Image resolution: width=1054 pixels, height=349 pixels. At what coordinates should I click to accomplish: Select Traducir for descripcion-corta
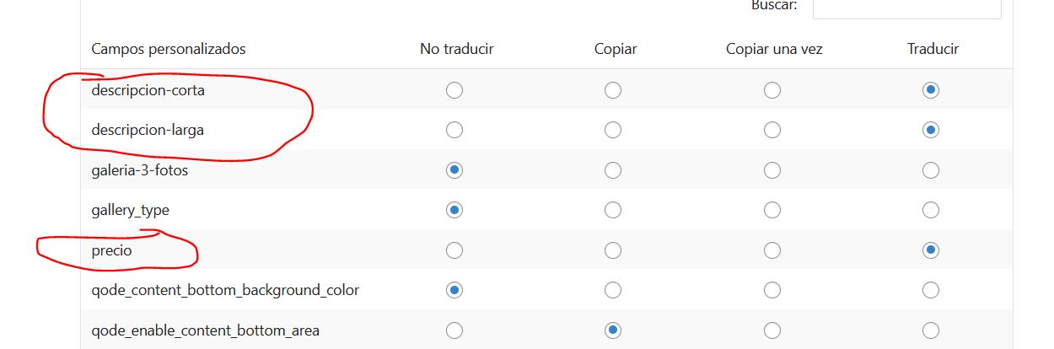[931, 90]
